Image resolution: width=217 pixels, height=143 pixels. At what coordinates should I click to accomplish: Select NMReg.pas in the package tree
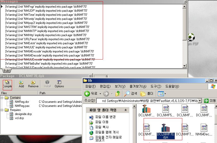[22, 106]
